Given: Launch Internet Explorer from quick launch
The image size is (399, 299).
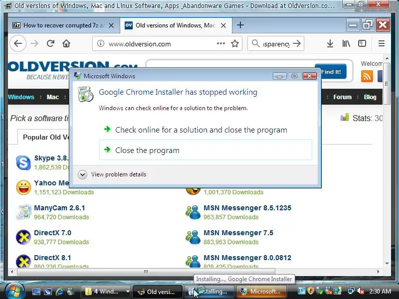Looking at the screenshot, I should point(59,292).
